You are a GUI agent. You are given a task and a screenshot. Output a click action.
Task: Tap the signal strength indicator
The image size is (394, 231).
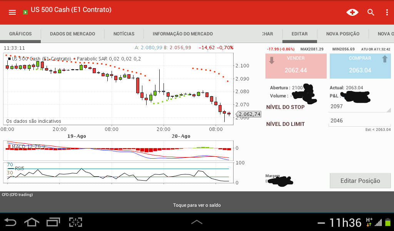click(379, 222)
